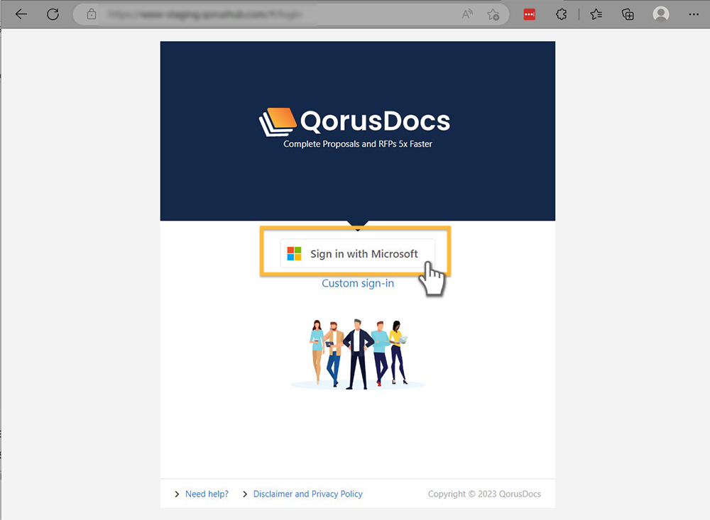Click the QorusDocs logo
This screenshot has height=520, width=710.
tap(355, 121)
